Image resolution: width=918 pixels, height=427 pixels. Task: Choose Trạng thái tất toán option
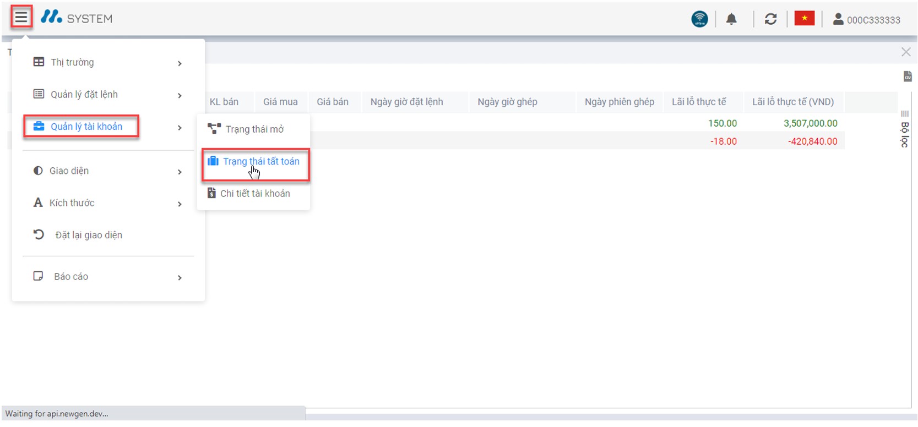(260, 162)
